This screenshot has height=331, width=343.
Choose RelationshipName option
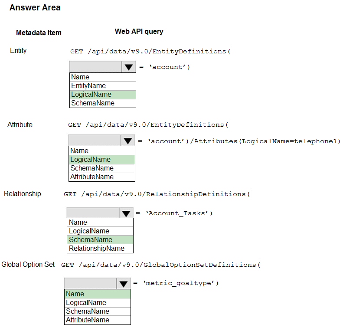point(100,249)
